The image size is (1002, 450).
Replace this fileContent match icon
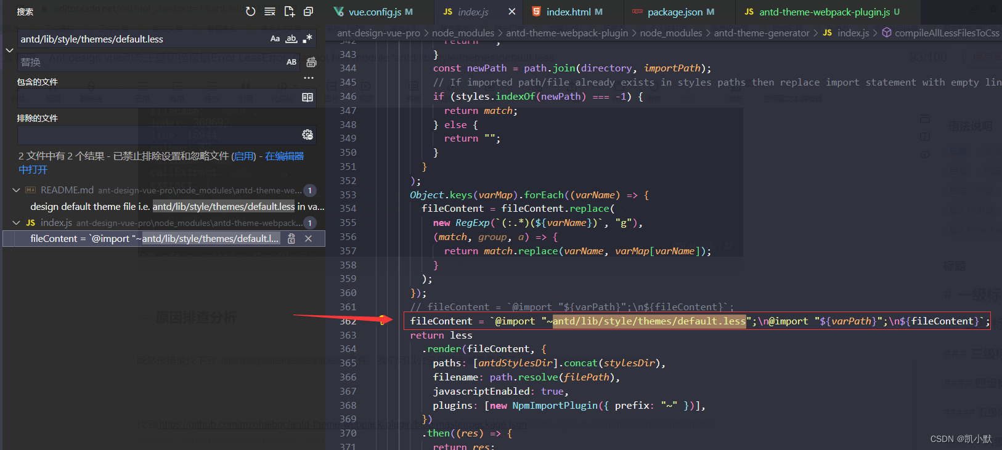point(291,239)
